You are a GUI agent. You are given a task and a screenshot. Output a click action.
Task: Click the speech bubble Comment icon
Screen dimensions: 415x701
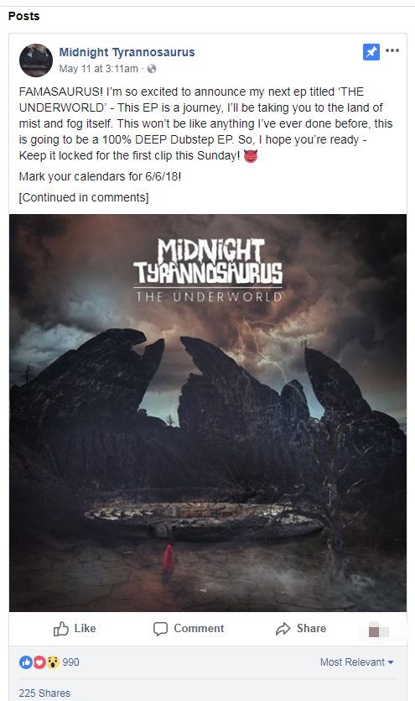(x=160, y=629)
